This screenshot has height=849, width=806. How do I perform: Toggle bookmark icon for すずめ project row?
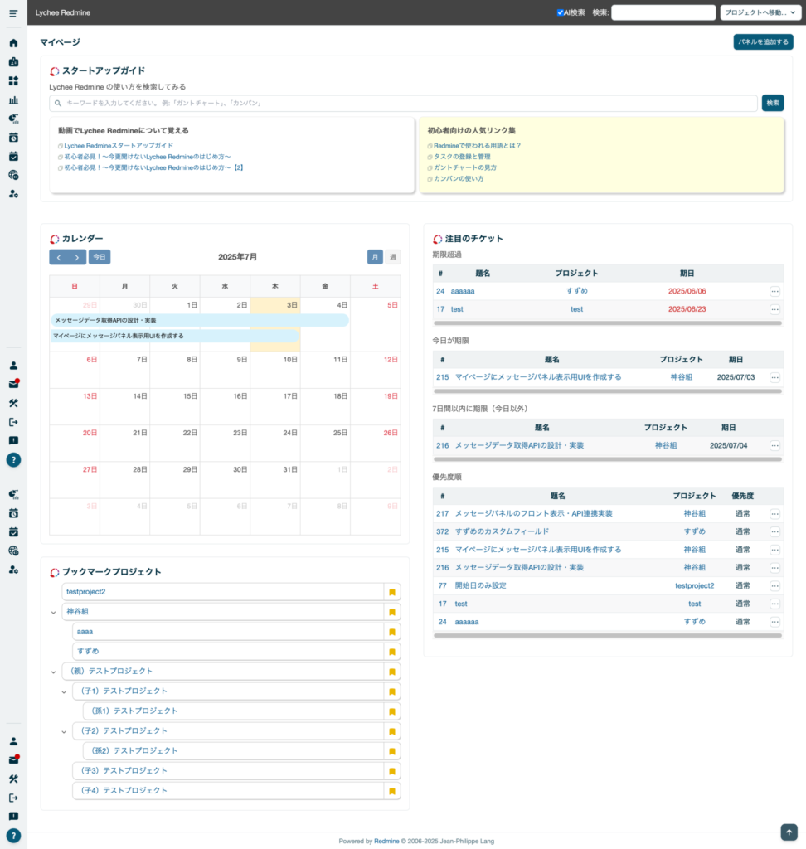click(392, 652)
